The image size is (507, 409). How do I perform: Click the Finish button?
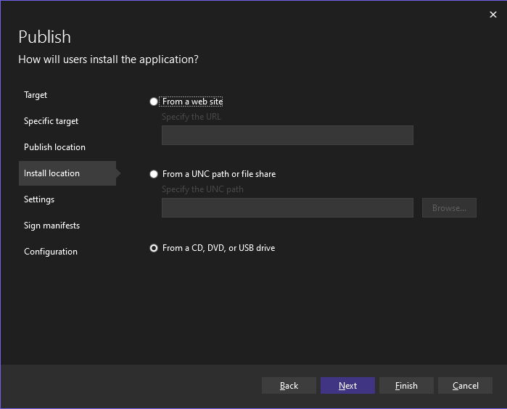pos(406,386)
